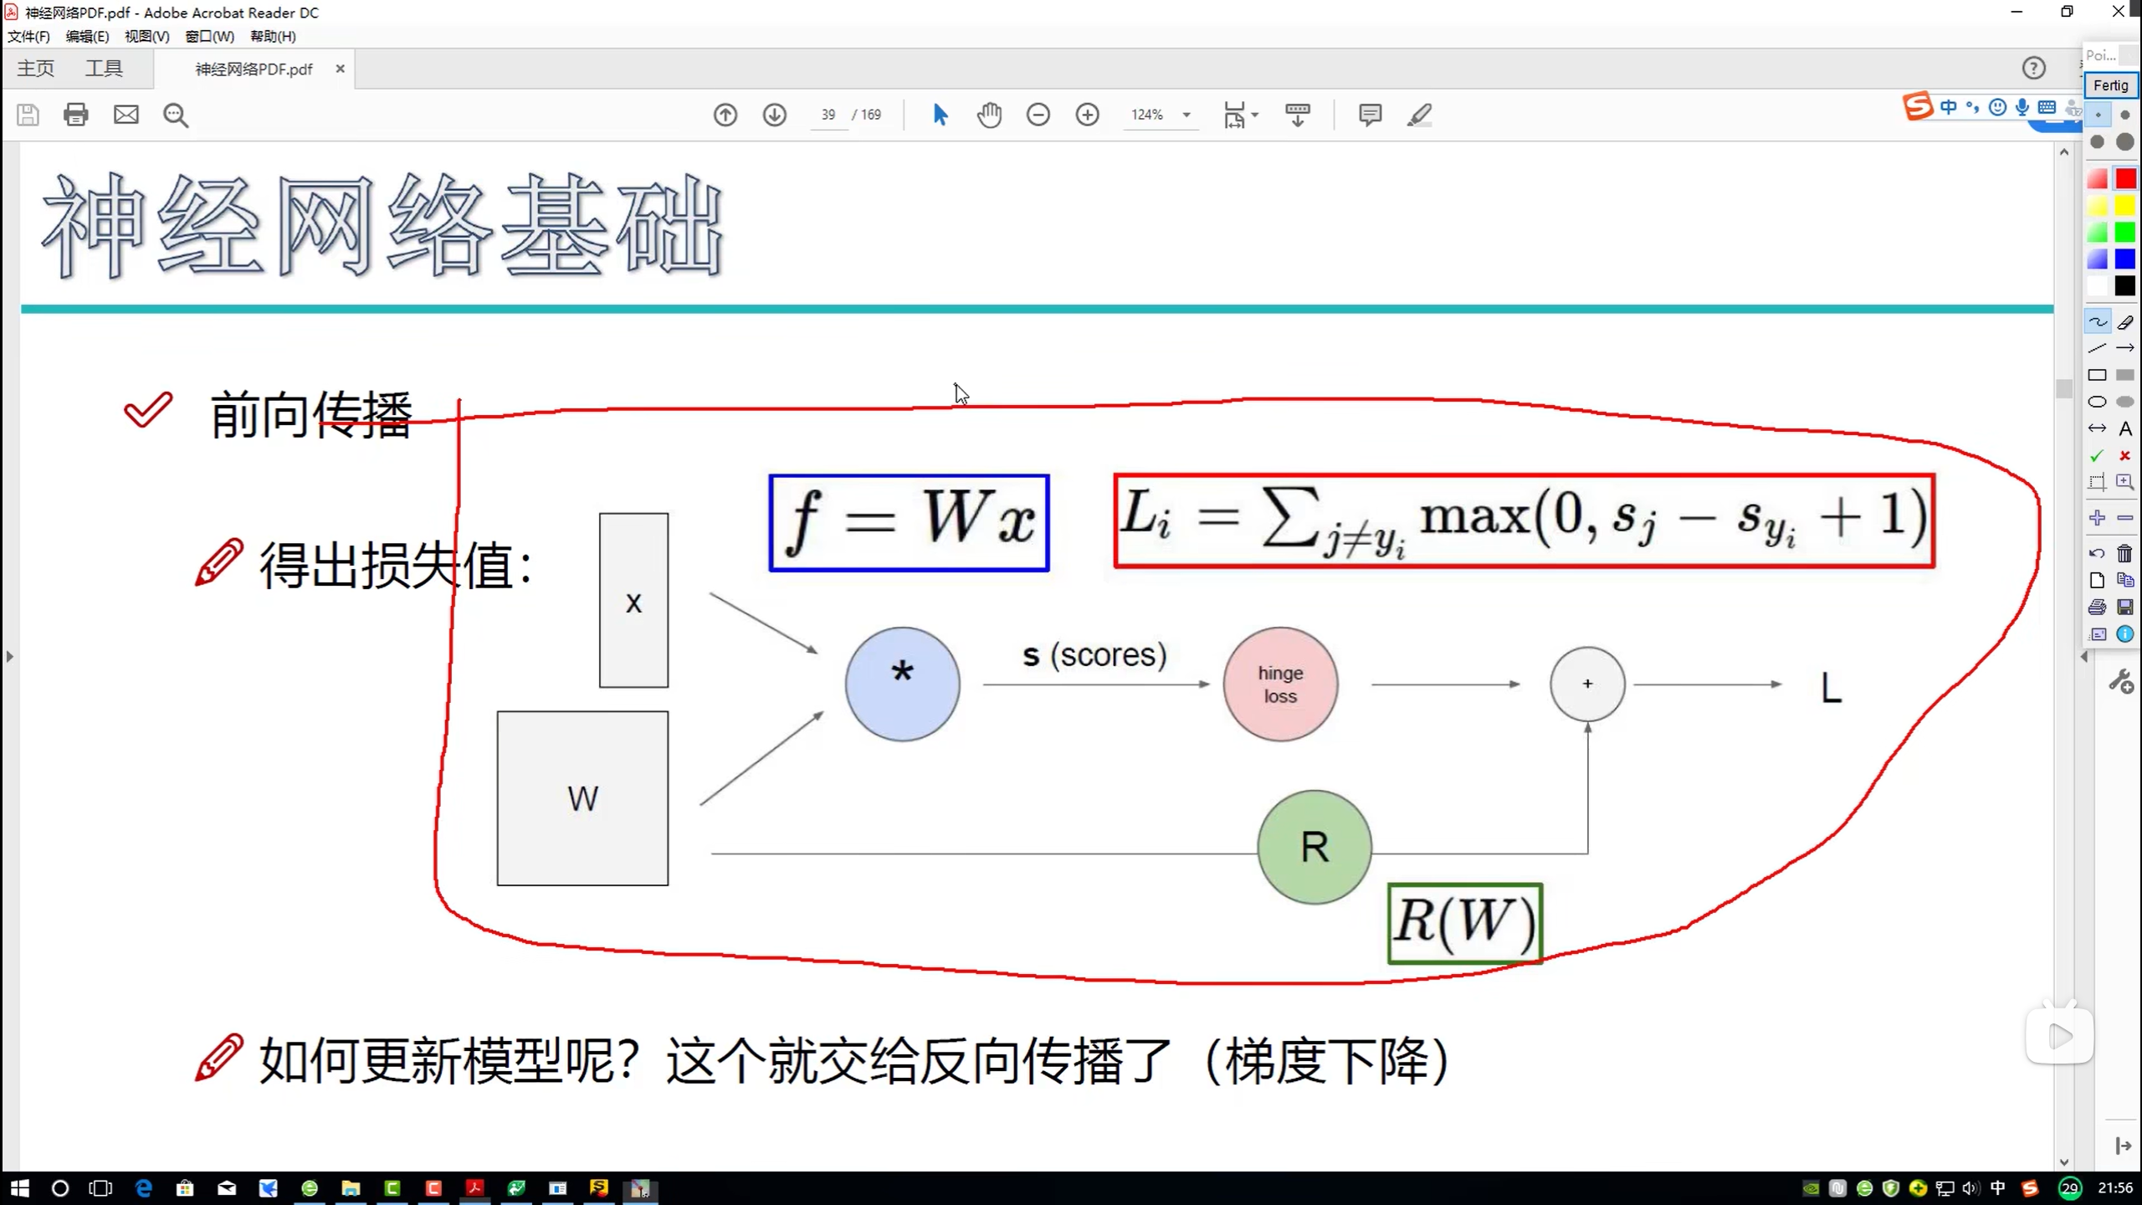The width and height of the screenshot is (2142, 1205).
Task: Toggle the cursor/select tool mode
Action: click(x=940, y=115)
